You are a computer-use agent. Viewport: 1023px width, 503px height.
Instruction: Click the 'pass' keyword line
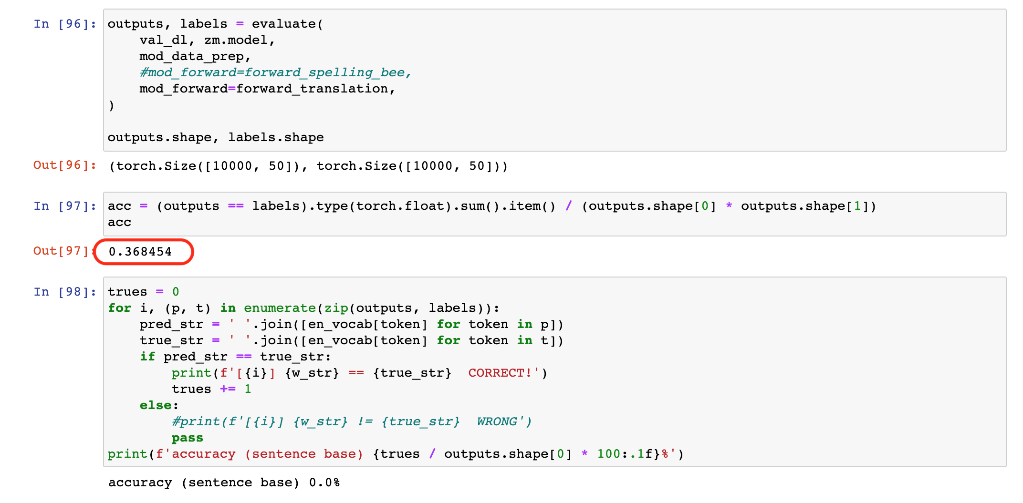[x=188, y=438]
